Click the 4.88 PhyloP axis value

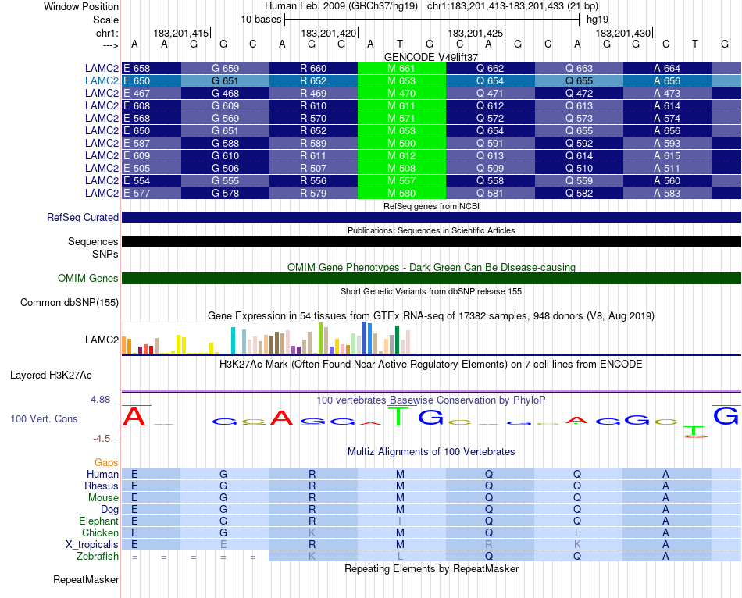(100, 400)
